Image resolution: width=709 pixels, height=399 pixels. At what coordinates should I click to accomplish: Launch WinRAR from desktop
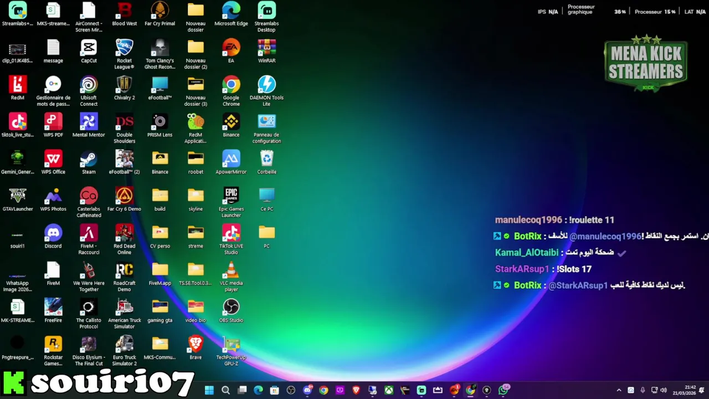tap(266, 51)
